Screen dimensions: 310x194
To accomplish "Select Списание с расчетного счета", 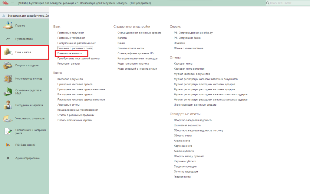I will [x=75, y=48].
